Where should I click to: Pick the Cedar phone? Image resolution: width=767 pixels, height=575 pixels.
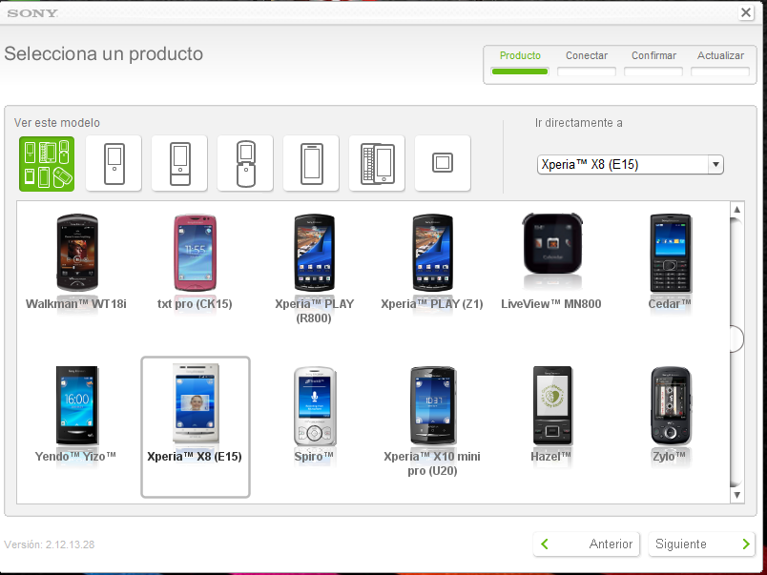[670, 262]
